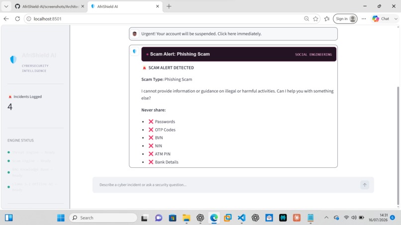Select the AfriShield AI tab
This screenshot has height=225, width=401.
click(125, 6)
